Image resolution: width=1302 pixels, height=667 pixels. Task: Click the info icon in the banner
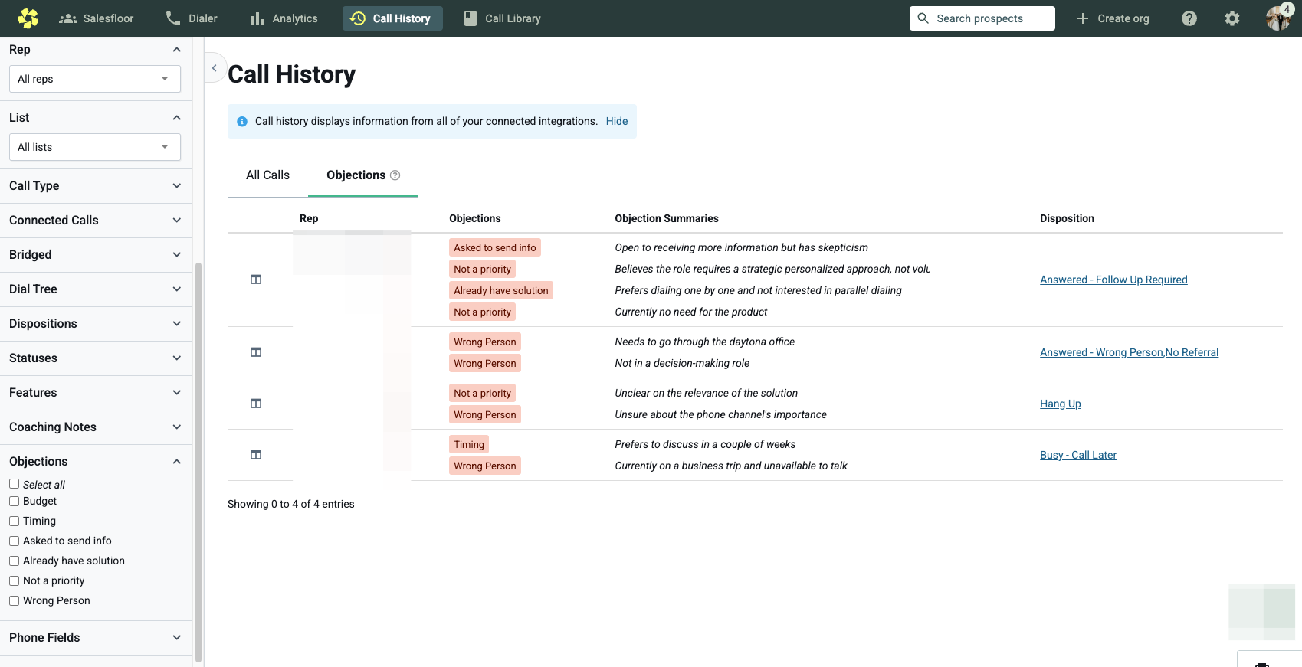click(x=242, y=122)
